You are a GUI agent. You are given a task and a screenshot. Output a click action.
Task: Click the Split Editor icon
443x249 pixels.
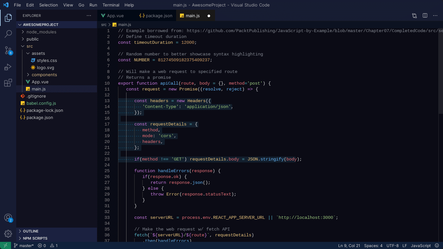click(x=425, y=16)
